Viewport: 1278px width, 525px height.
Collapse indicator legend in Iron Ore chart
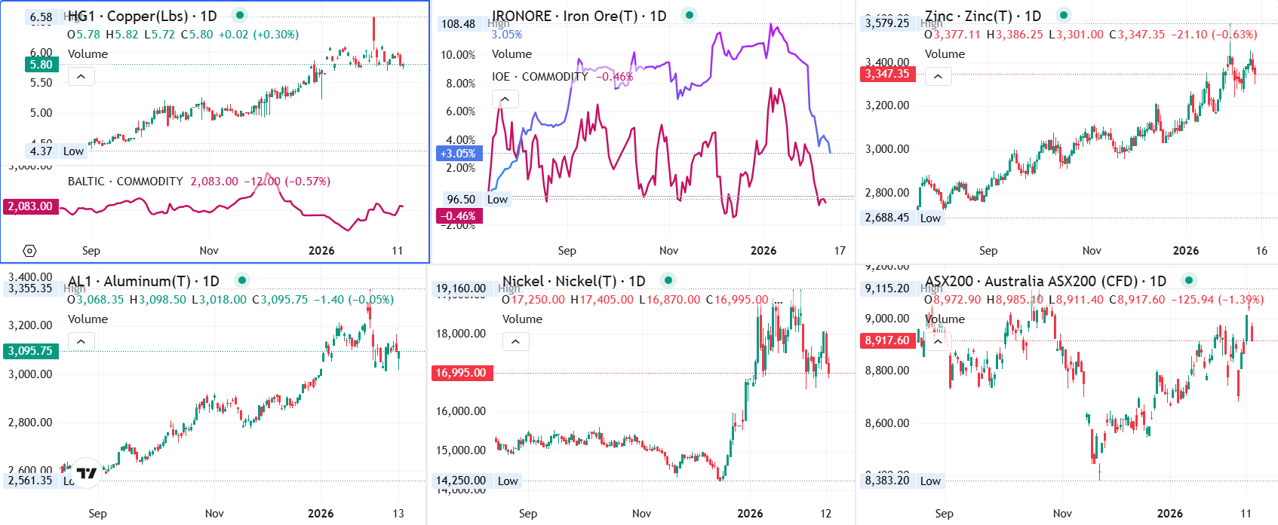tap(505, 99)
